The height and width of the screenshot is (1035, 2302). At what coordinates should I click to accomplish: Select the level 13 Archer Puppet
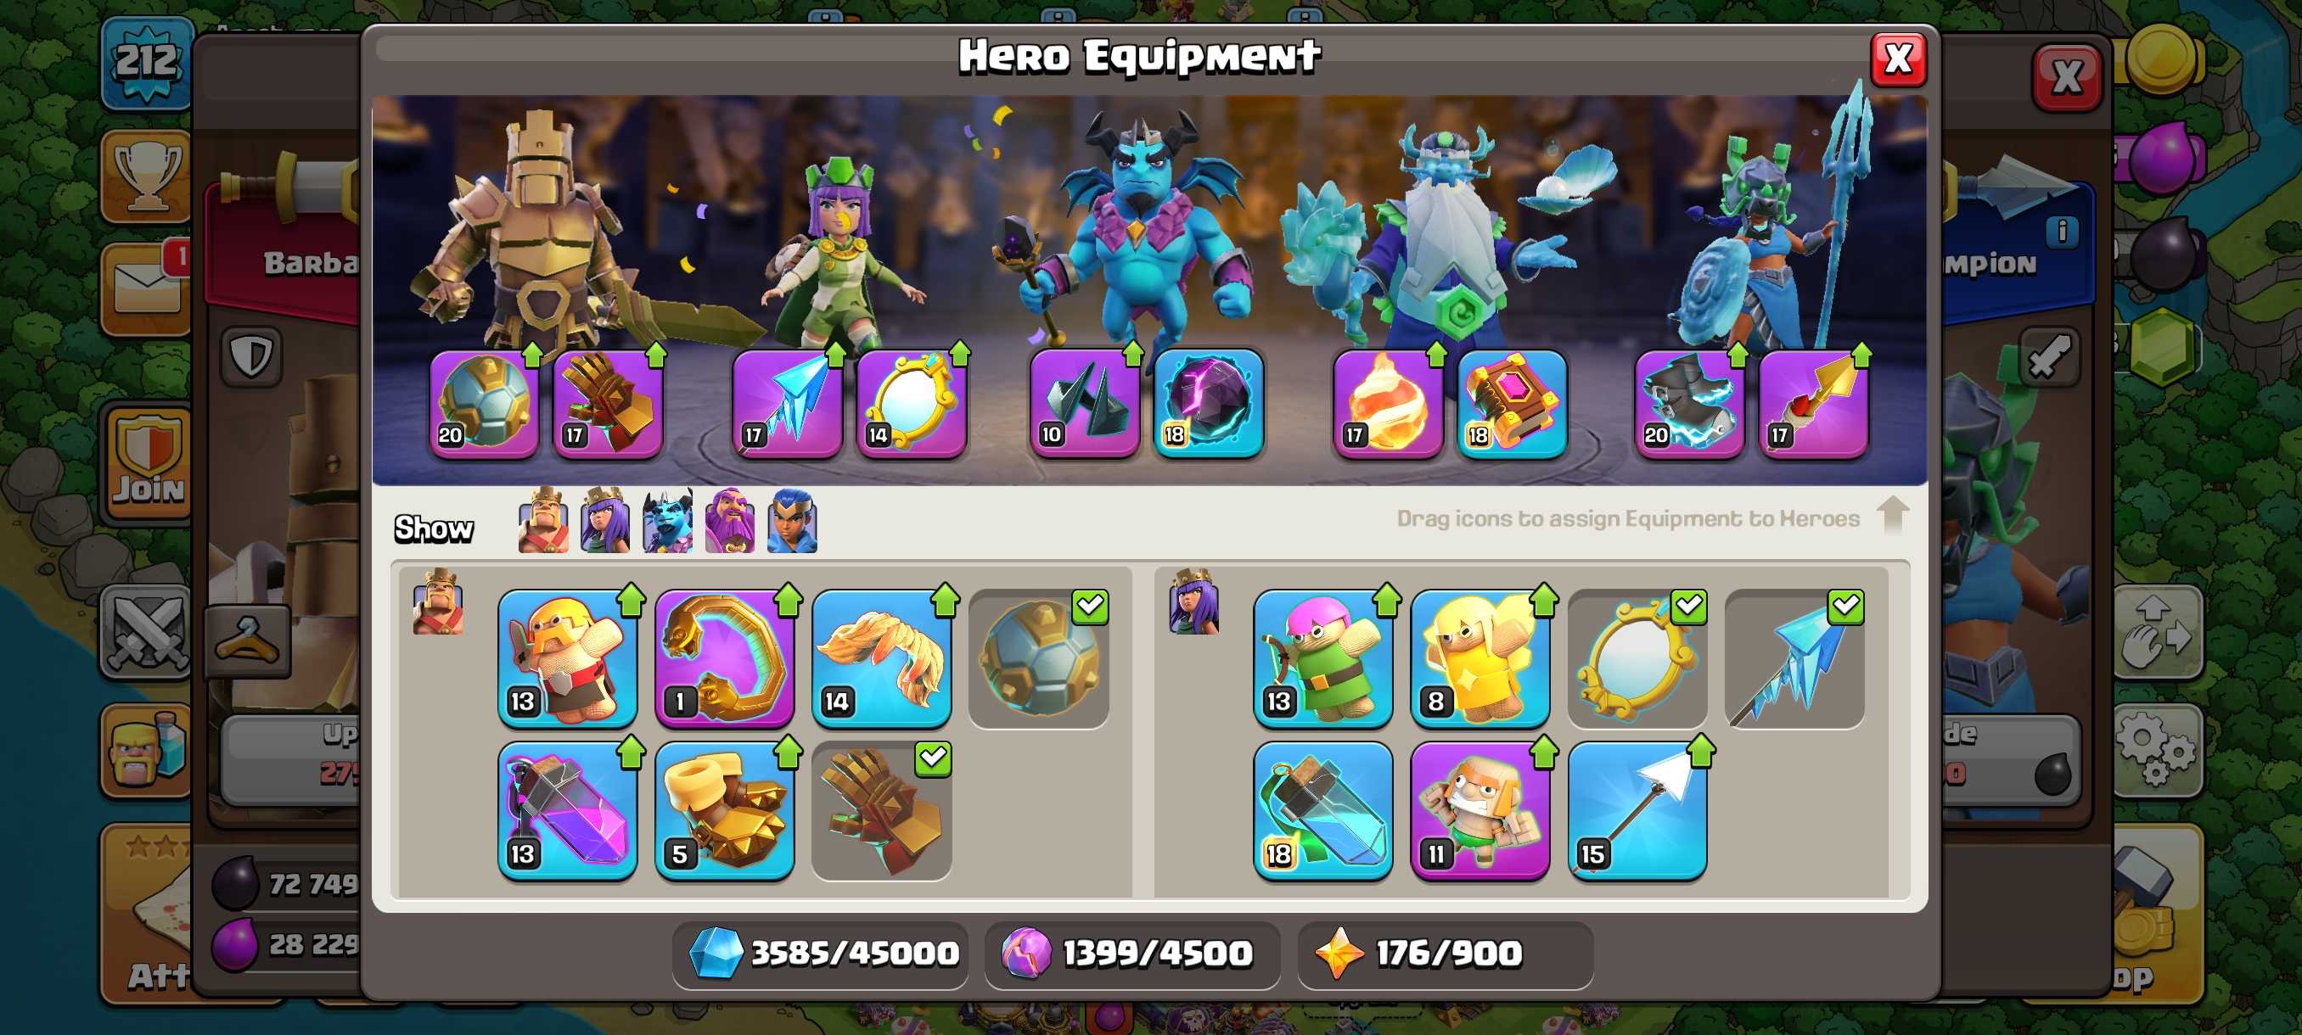1322,657
